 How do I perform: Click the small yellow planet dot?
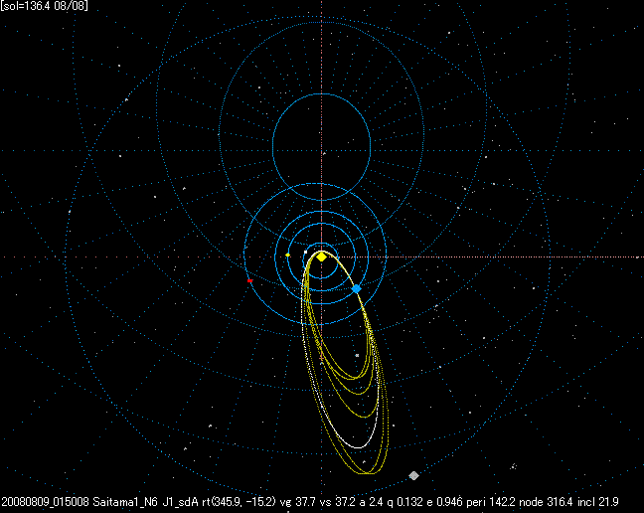click(x=288, y=256)
